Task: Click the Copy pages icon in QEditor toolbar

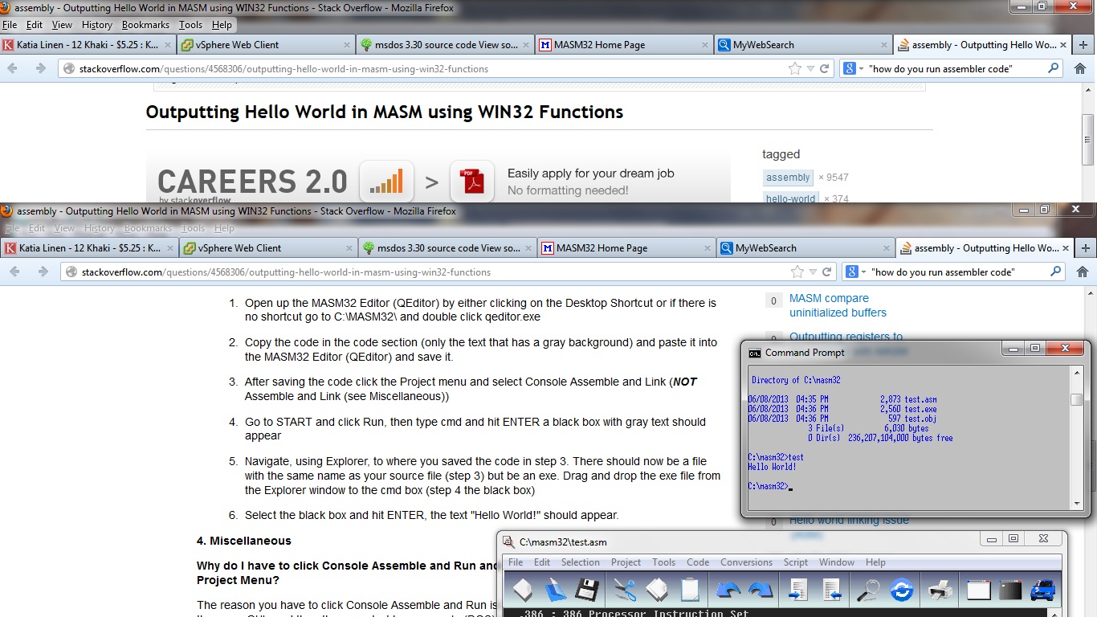Action: tap(657, 590)
